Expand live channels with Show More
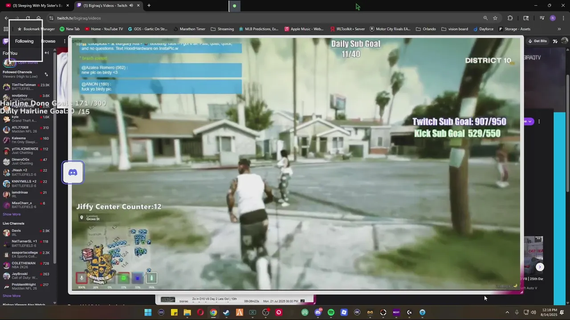570x320 pixels. coord(12,296)
